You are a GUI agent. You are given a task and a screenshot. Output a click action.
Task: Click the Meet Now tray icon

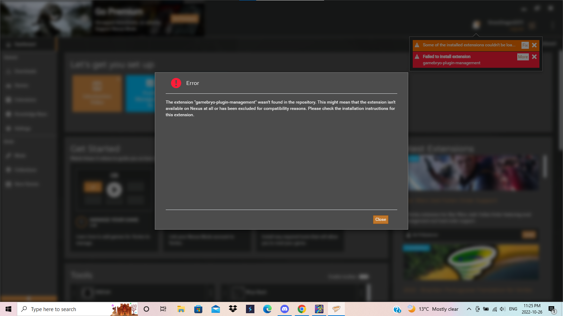[477, 309]
